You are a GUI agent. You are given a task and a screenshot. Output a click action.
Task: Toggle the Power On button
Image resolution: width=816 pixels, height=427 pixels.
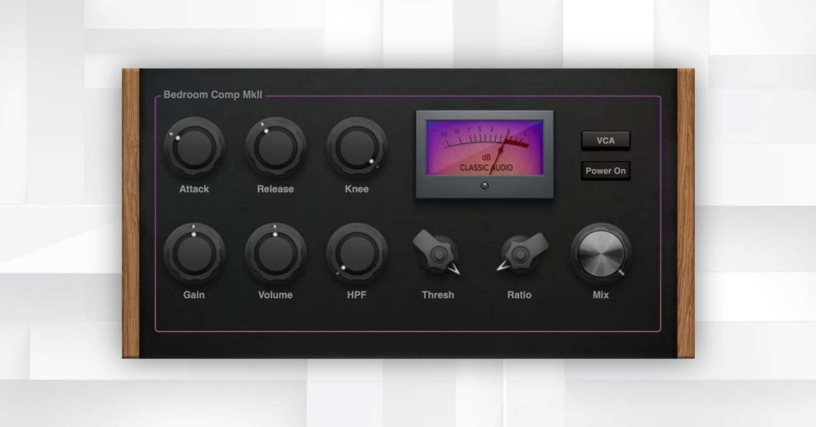[606, 171]
